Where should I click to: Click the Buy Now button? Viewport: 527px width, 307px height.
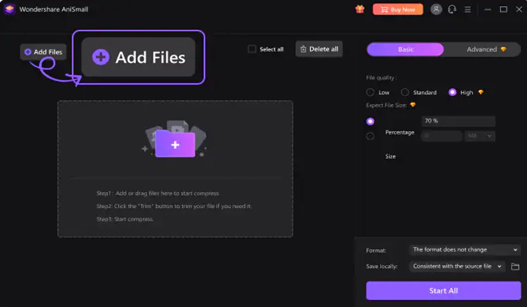(398, 9)
